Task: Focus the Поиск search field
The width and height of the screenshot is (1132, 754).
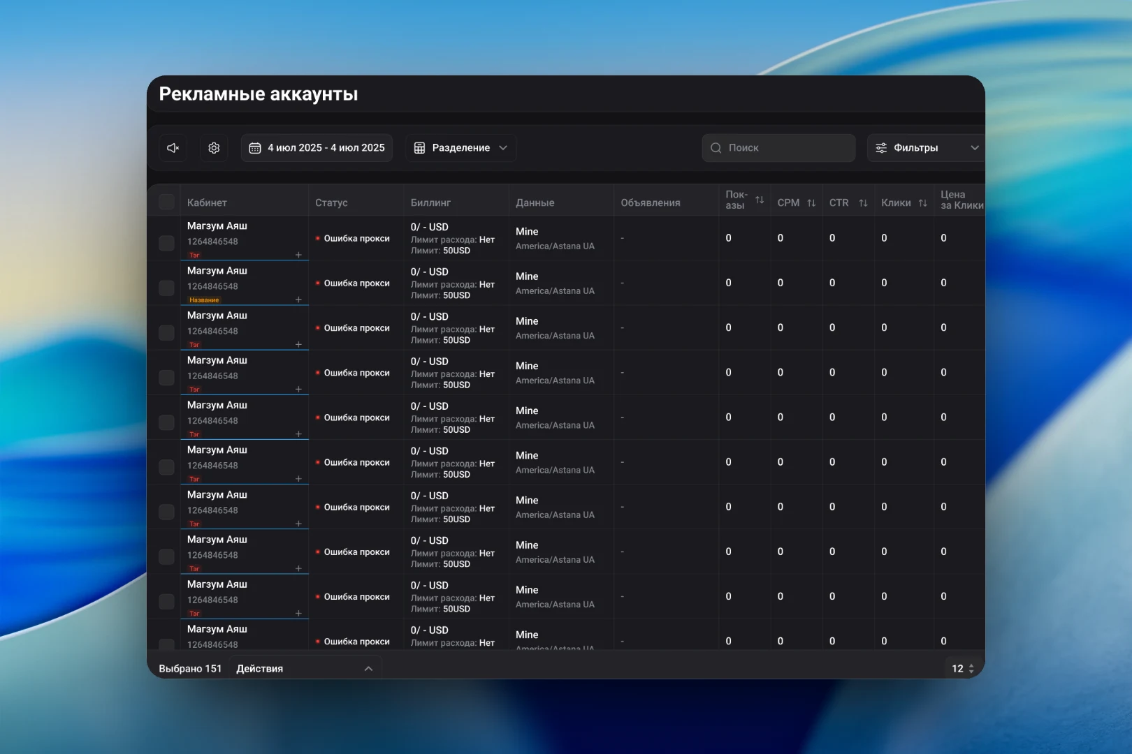Action: coord(778,148)
